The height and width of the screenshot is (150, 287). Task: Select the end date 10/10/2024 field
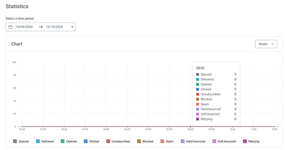(x=55, y=27)
